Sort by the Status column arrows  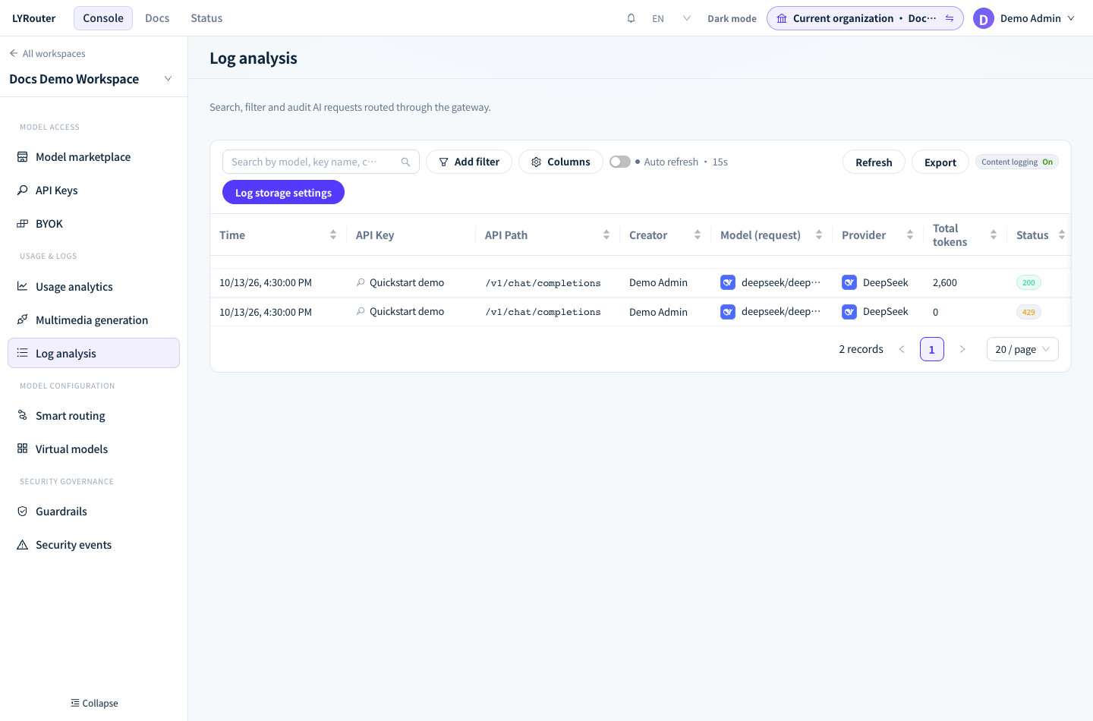click(x=1062, y=235)
